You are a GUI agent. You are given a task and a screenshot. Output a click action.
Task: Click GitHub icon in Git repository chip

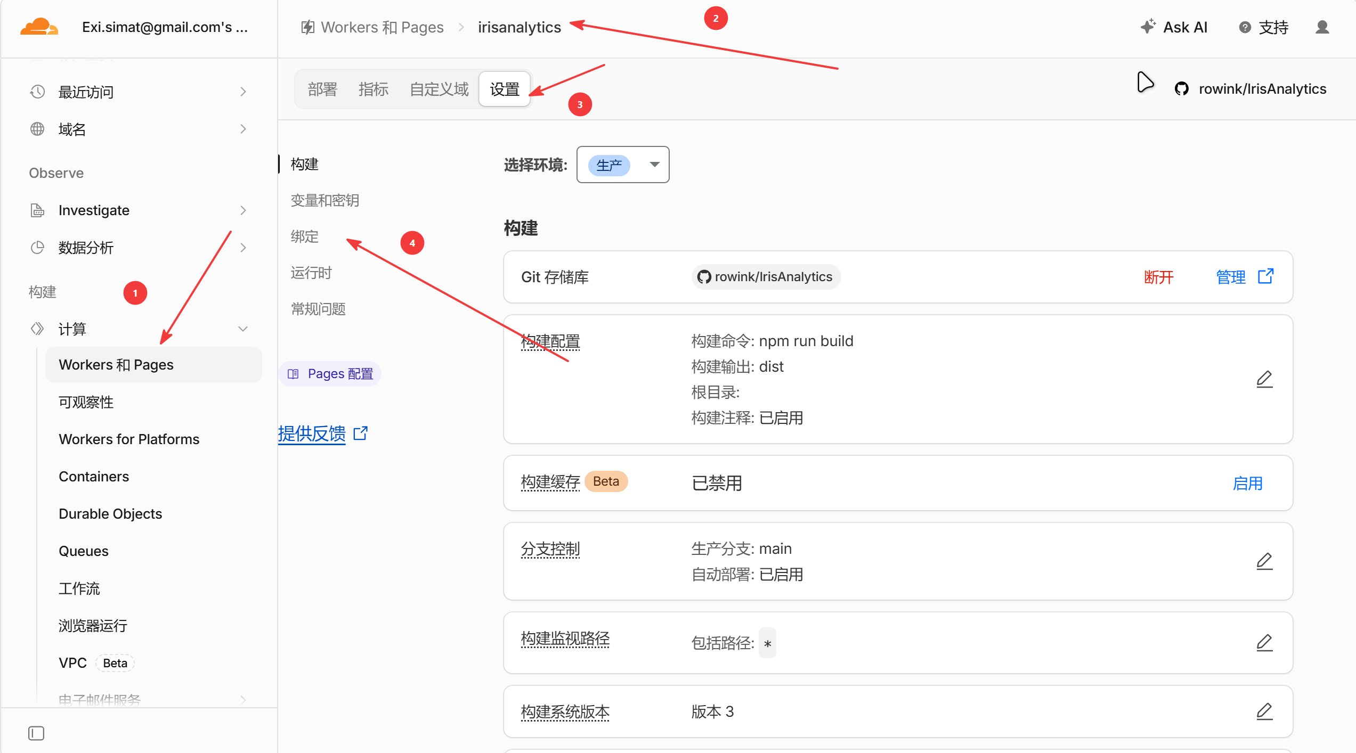coord(704,277)
